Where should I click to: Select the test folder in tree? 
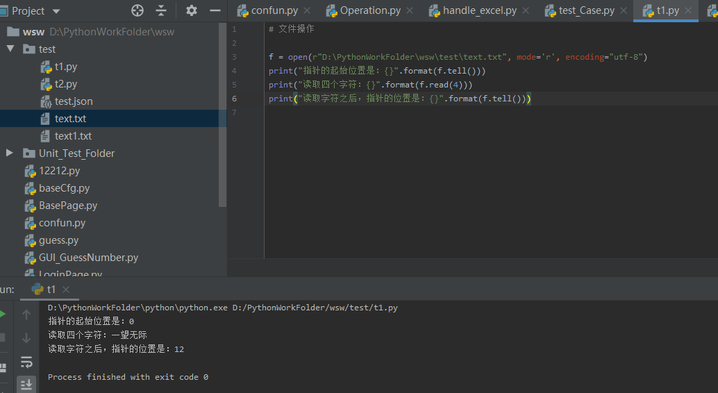pos(47,49)
